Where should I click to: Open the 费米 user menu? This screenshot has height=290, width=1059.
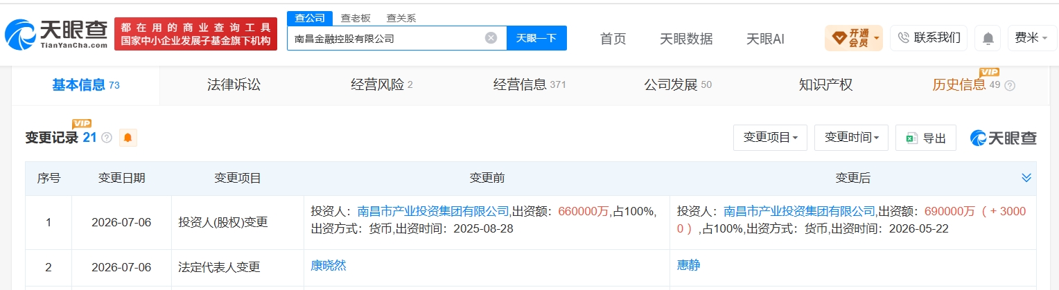click(x=1031, y=38)
